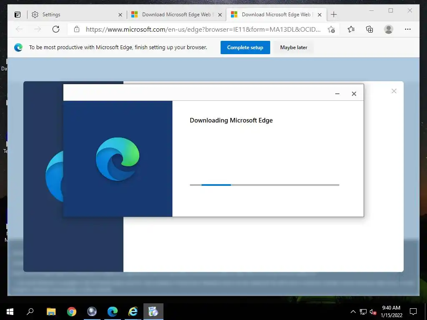Screen dimensions: 427x320
Task: Open a new tab with plus button
Action: [334, 15]
